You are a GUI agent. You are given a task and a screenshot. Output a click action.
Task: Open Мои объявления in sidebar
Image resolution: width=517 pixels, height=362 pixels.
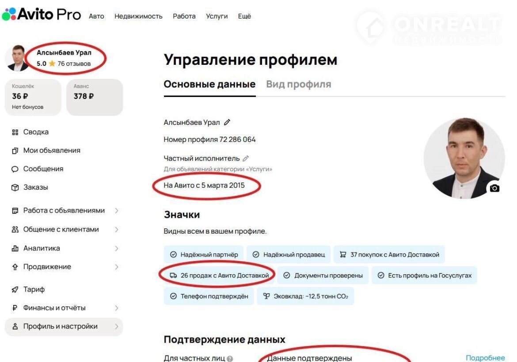pos(51,150)
